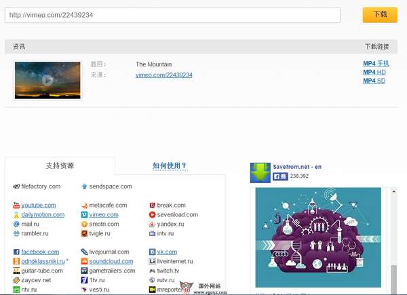The height and width of the screenshot is (295, 407).
Task: Click the facebook.com f icon
Action: click(16, 252)
